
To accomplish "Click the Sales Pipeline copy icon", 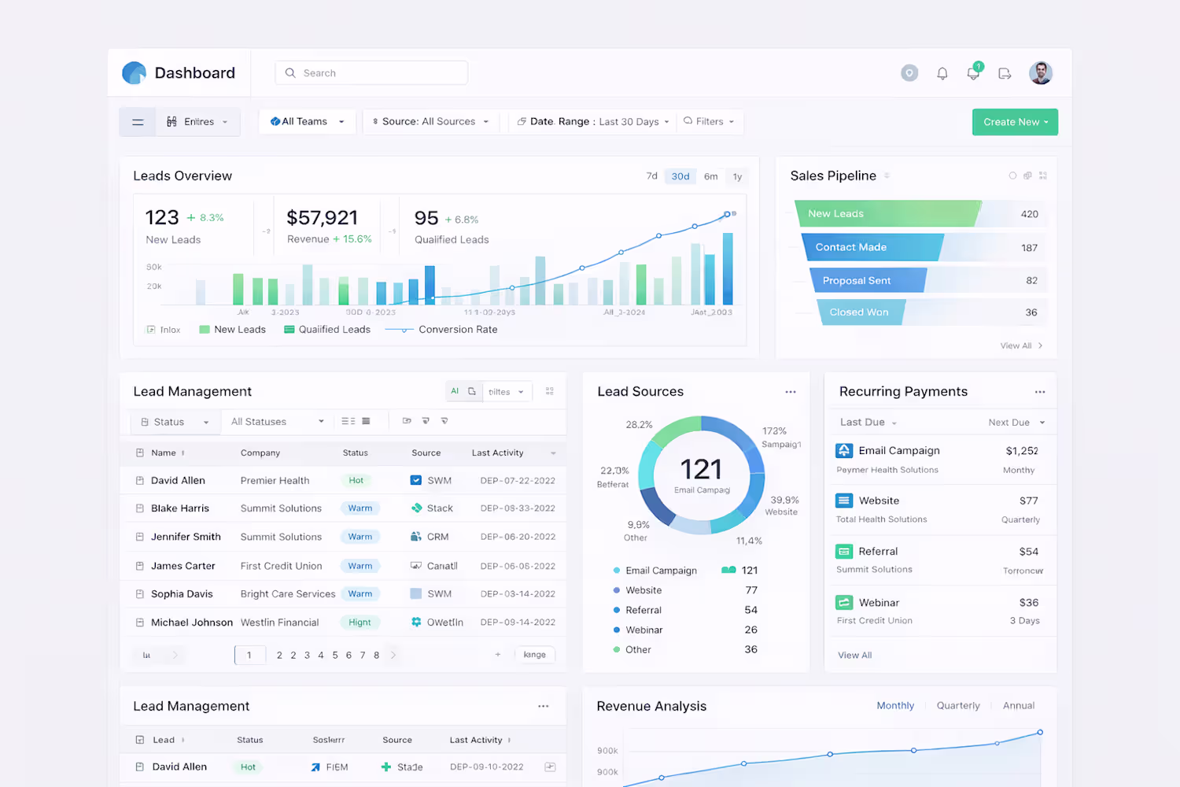I will pyautogui.click(x=1027, y=176).
